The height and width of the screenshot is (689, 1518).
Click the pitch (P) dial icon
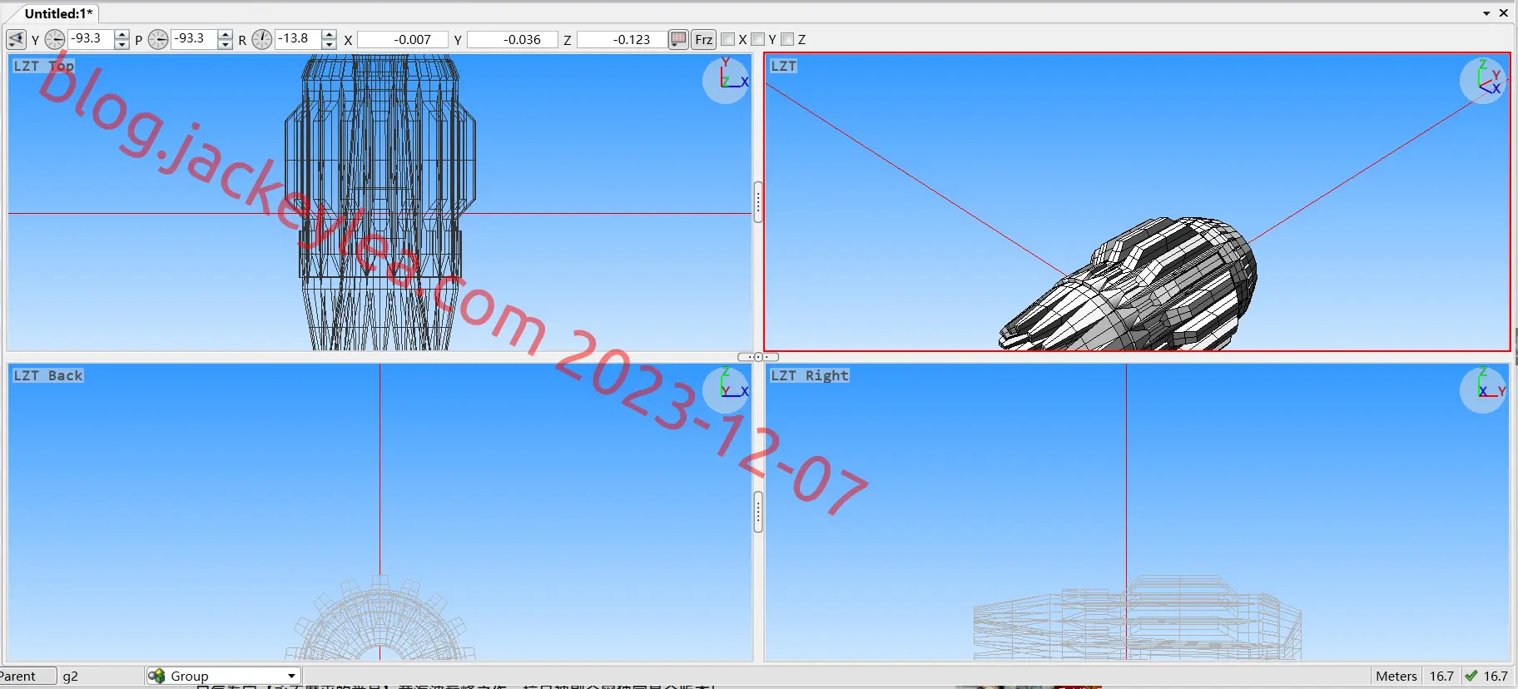pyautogui.click(x=158, y=39)
